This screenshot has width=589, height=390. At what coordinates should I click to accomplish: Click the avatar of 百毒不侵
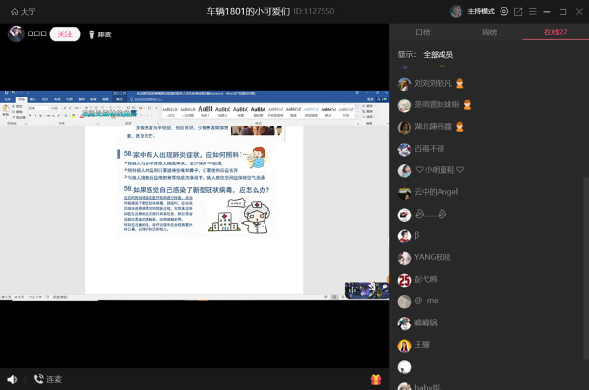pyautogui.click(x=404, y=149)
